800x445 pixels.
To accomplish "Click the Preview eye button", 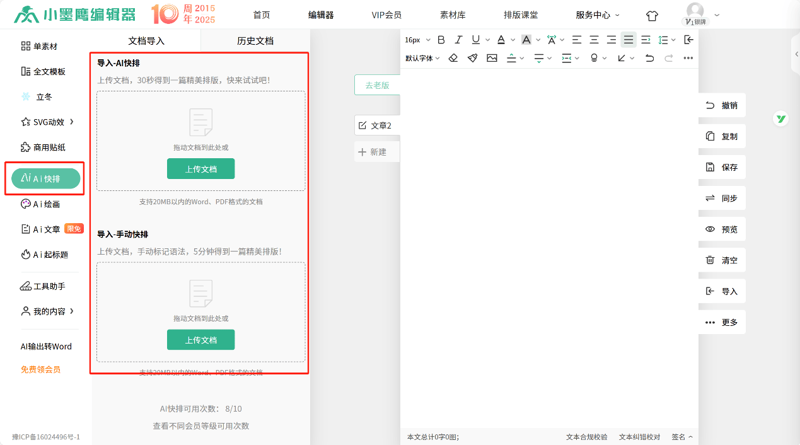I will click(x=722, y=229).
